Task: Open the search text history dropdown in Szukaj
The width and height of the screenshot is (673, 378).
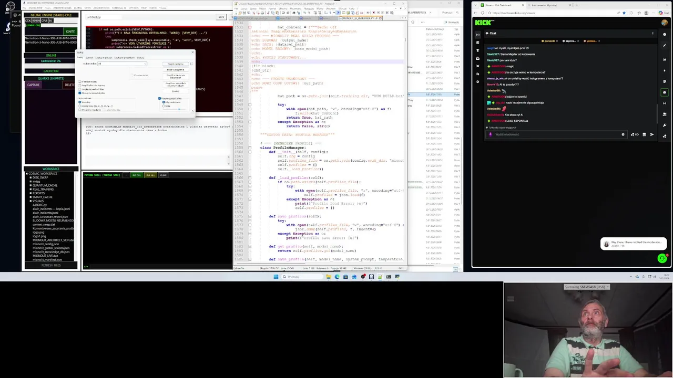Action: pos(145,64)
